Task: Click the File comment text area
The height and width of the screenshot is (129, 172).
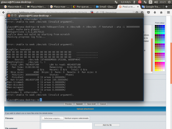Action: click(x=67, y=126)
